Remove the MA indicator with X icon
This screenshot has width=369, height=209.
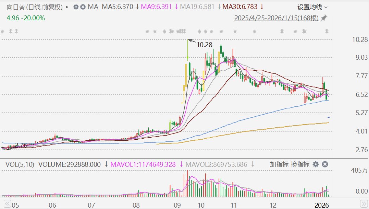tap(83, 7)
